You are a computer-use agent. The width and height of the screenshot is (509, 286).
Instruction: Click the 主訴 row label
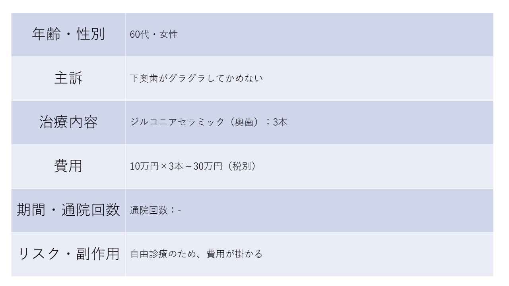(x=68, y=78)
